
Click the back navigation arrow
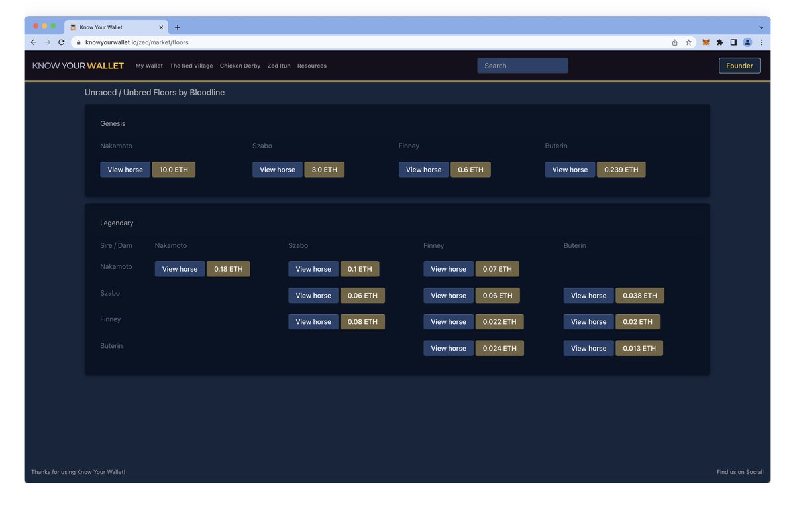click(x=33, y=42)
